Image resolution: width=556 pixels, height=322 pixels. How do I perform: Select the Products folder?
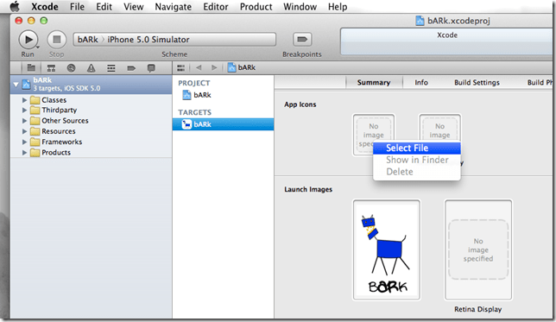point(50,153)
